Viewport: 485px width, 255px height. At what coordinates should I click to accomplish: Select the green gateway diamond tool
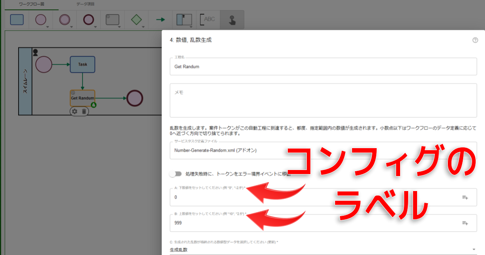[137, 19]
